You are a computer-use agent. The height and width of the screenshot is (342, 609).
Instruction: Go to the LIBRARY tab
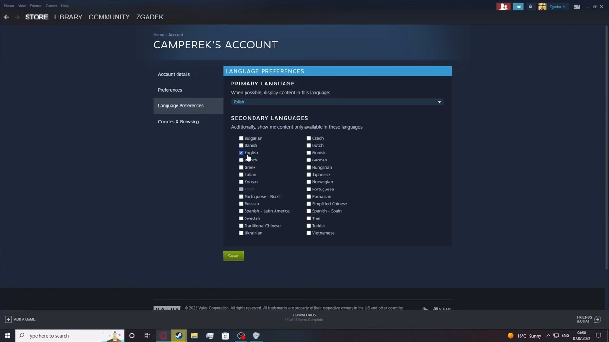(x=68, y=17)
